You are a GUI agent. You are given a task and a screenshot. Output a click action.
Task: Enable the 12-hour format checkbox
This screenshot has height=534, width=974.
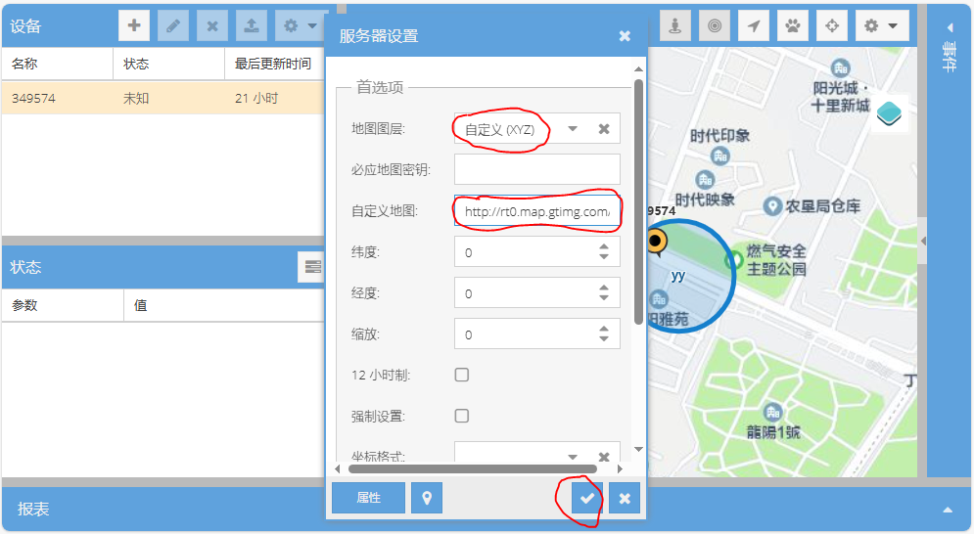[461, 375]
